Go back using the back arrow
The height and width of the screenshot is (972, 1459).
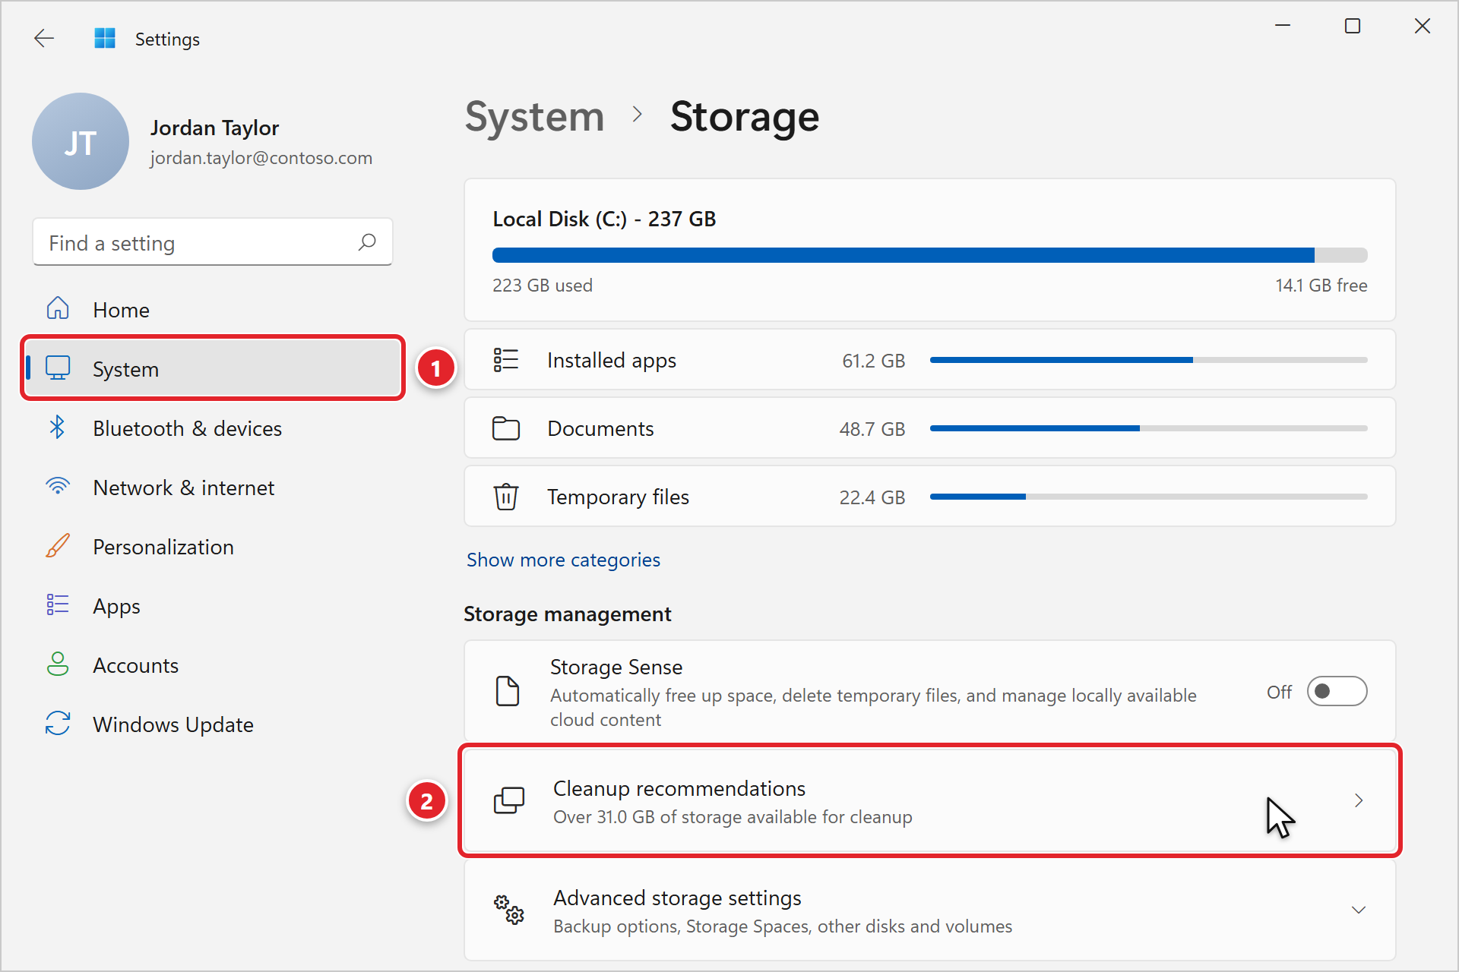coord(44,39)
